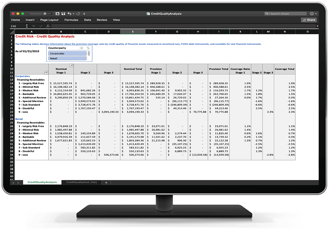Viewport: 329px width, 230px height.
Task: Open the View ribbon tab
Action: click(x=117, y=20)
